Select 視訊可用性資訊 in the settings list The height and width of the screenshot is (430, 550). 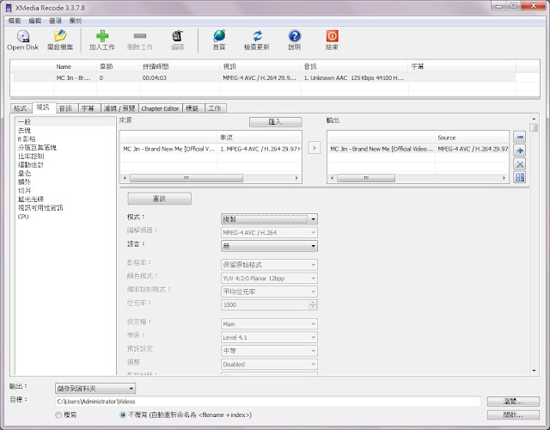tap(40, 208)
